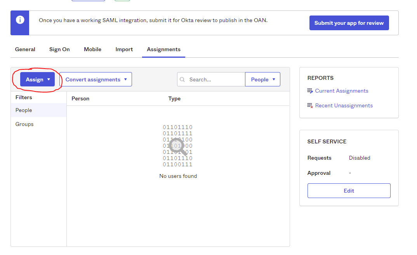
Task: Click the info icon in the banner
Action: point(20,20)
